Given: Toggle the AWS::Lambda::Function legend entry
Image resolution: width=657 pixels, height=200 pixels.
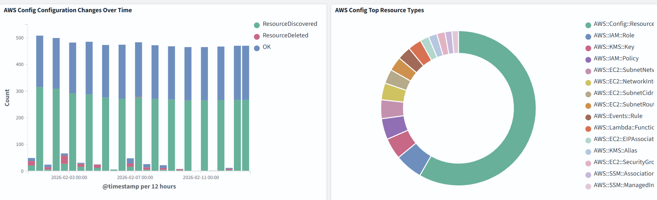Looking at the screenshot, I should 623,127.
